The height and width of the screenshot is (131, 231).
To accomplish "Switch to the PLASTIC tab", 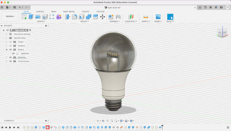I will pos(86,12).
